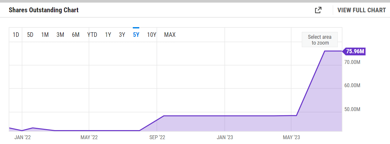
Task: Choose the 6M range
Action: [x=76, y=35]
